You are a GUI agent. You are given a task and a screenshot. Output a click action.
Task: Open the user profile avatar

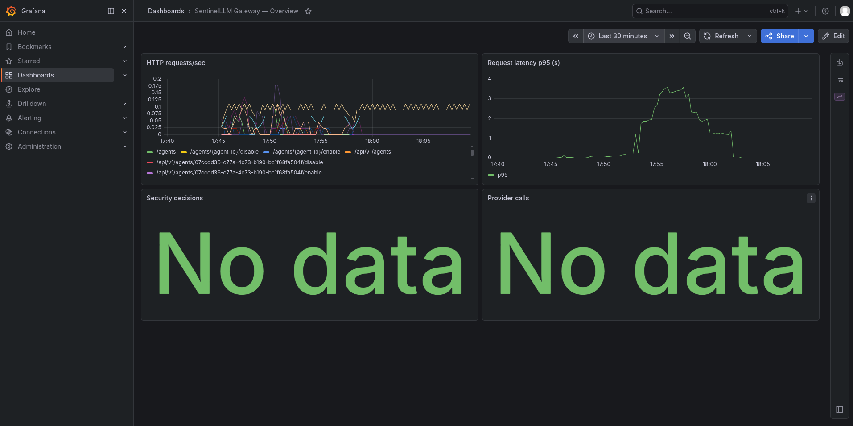coord(845,11)
